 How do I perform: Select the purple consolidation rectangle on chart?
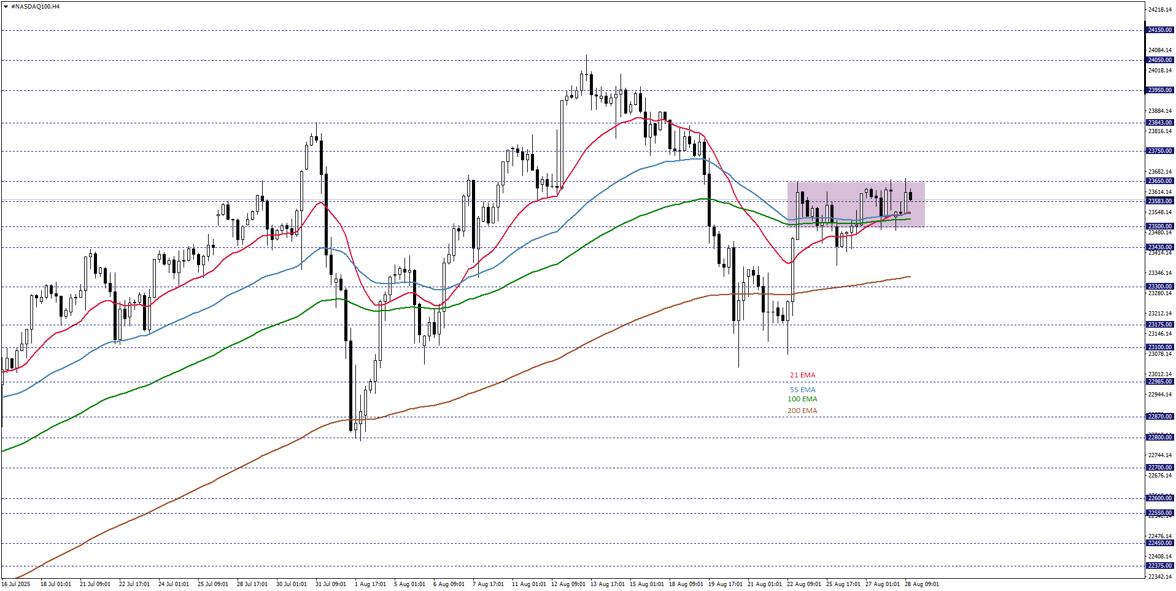[x=856, y=204]
